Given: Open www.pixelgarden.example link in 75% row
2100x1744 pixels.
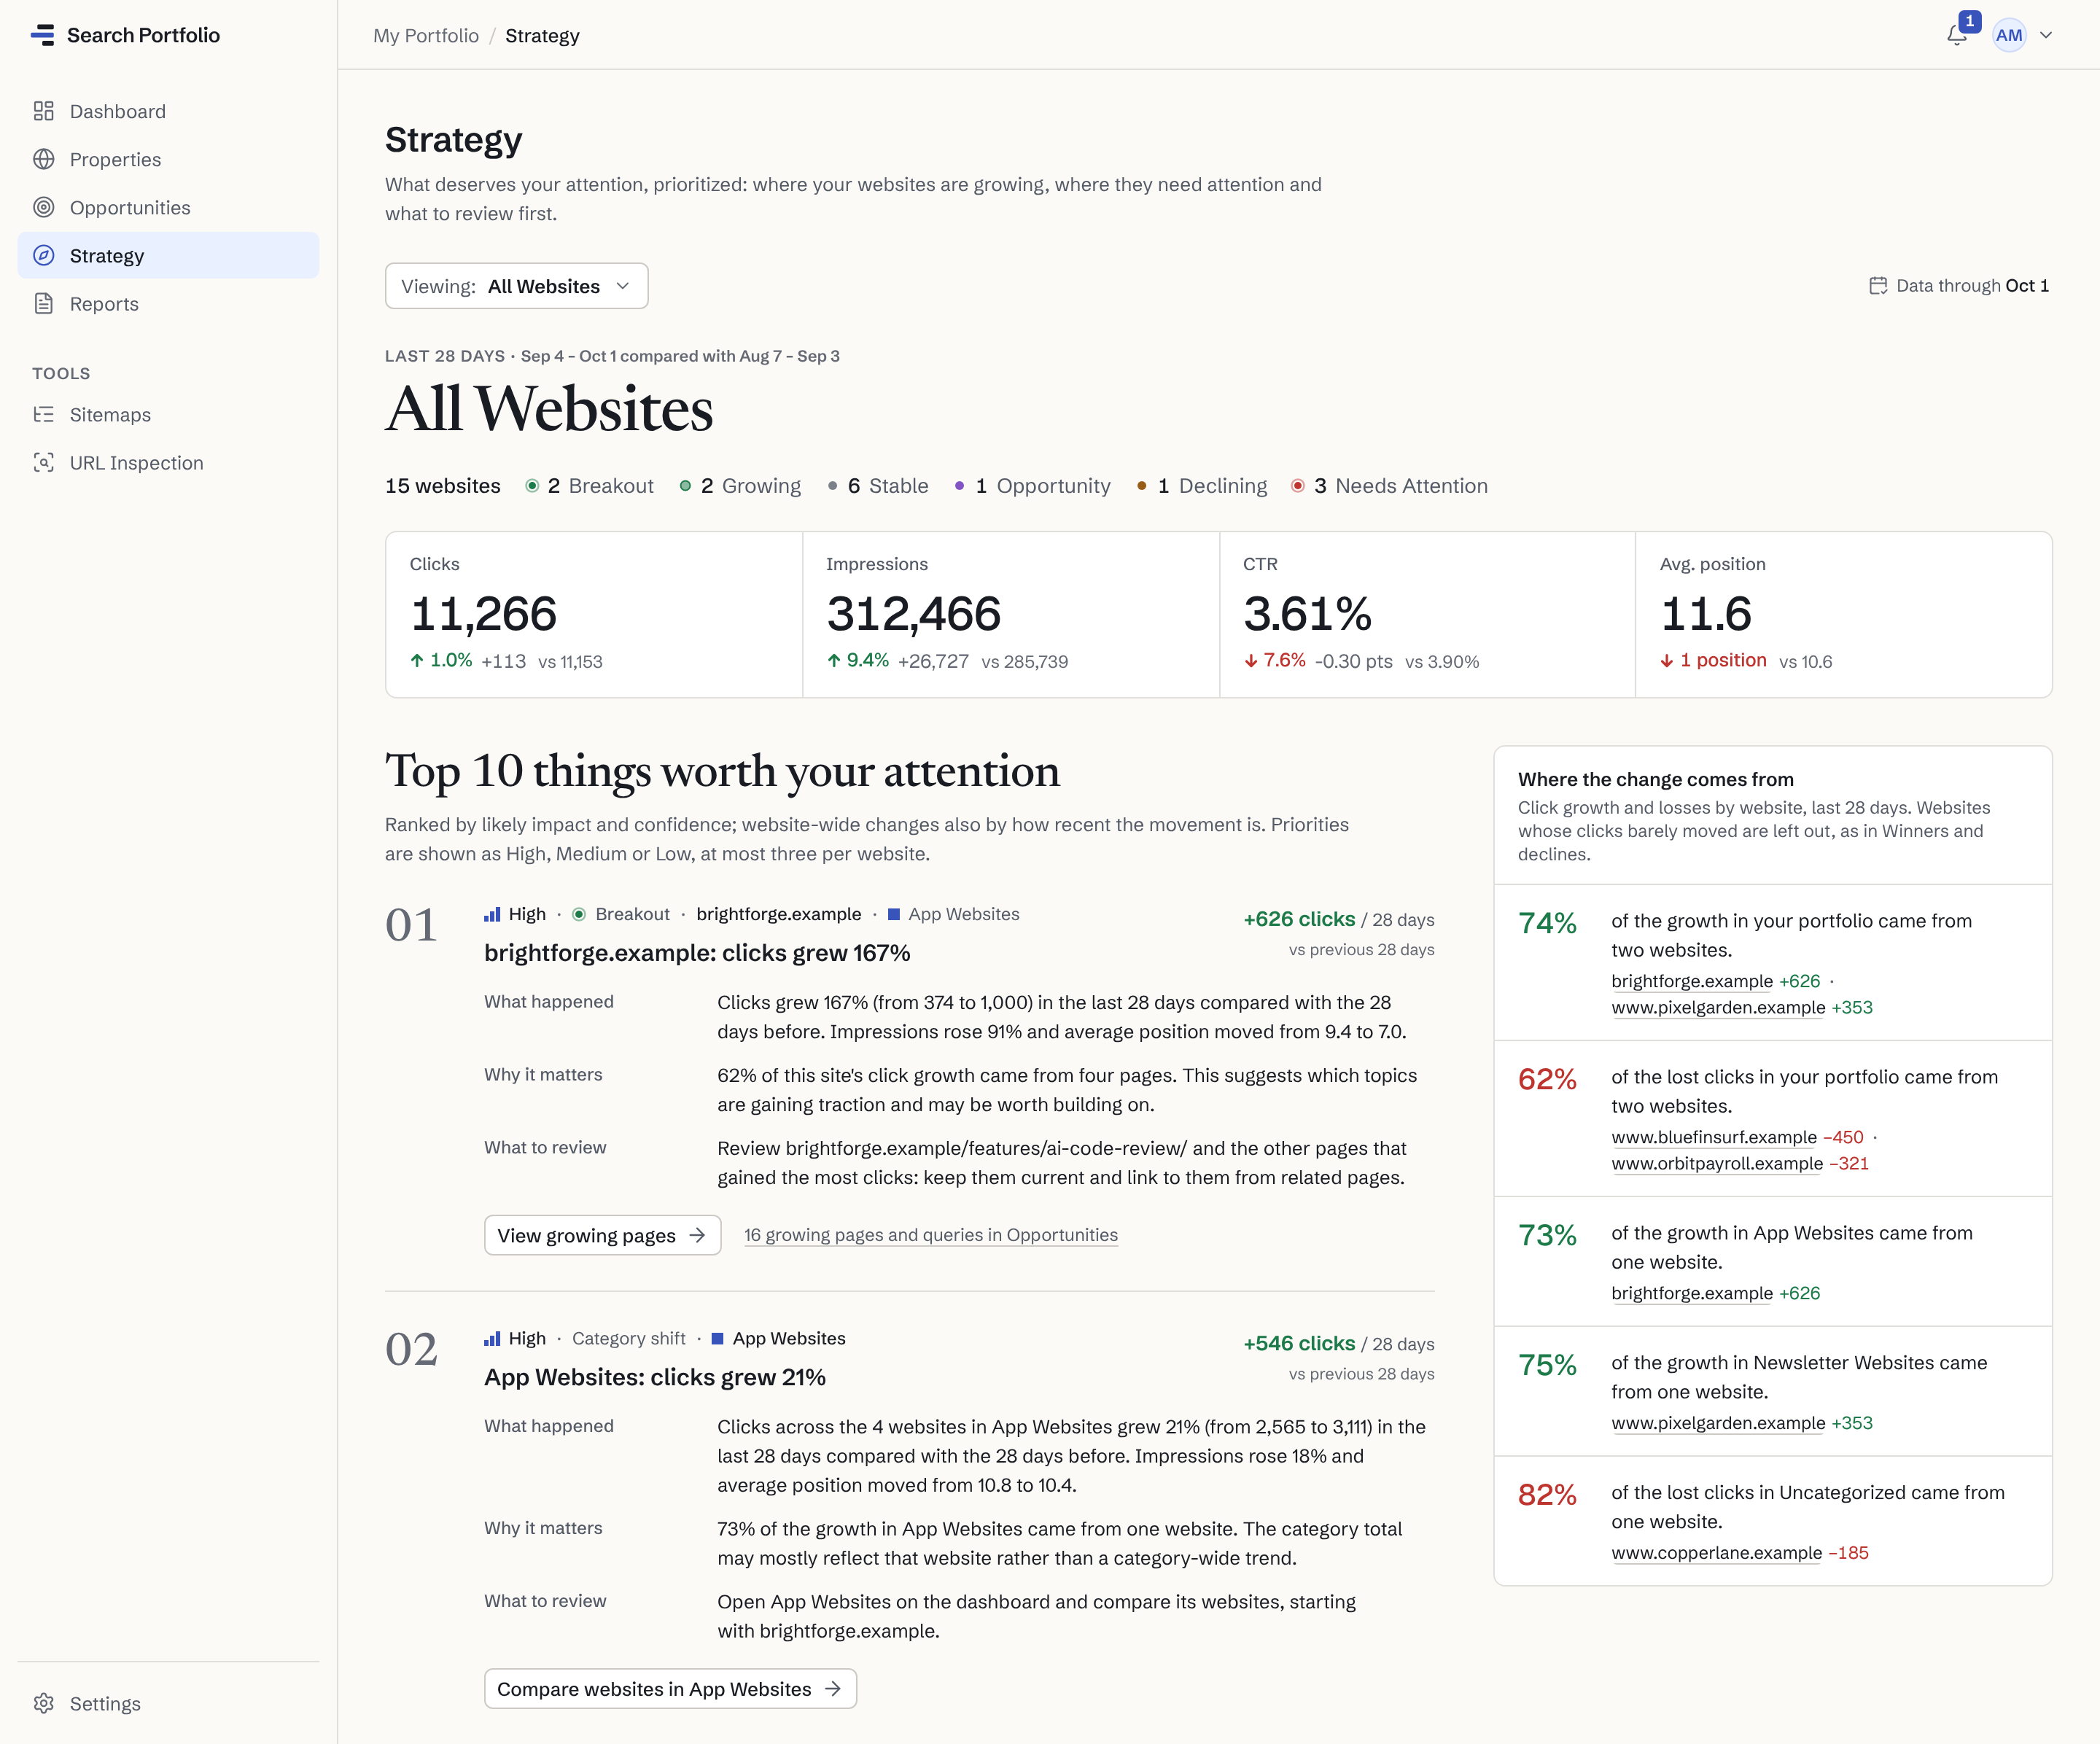Looking at the screenshot, I should 1718,1423.
